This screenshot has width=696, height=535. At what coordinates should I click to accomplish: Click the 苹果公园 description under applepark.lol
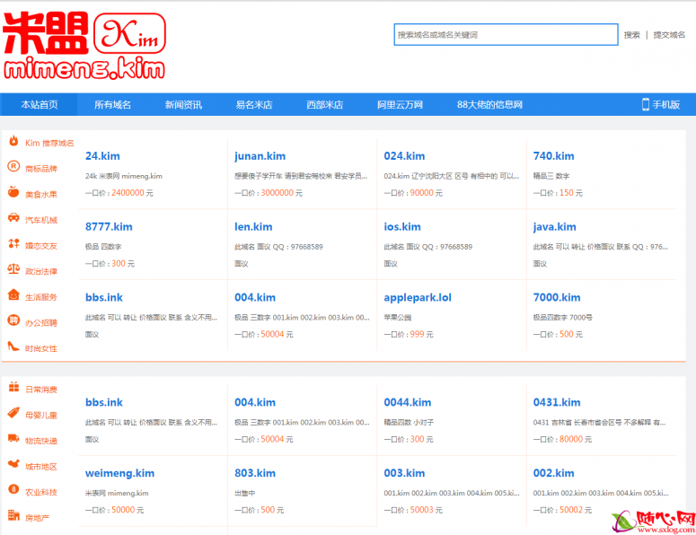pos(397,317)
